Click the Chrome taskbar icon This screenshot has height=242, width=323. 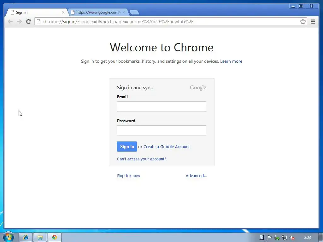pyautogui.click(x=54, y=237)
